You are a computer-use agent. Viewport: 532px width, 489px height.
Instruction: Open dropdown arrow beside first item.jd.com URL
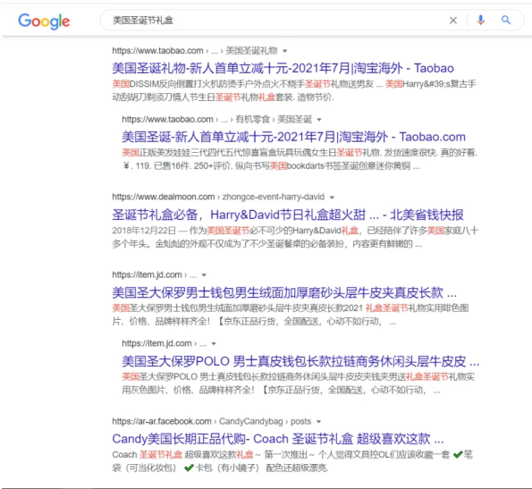coord(204,275)
